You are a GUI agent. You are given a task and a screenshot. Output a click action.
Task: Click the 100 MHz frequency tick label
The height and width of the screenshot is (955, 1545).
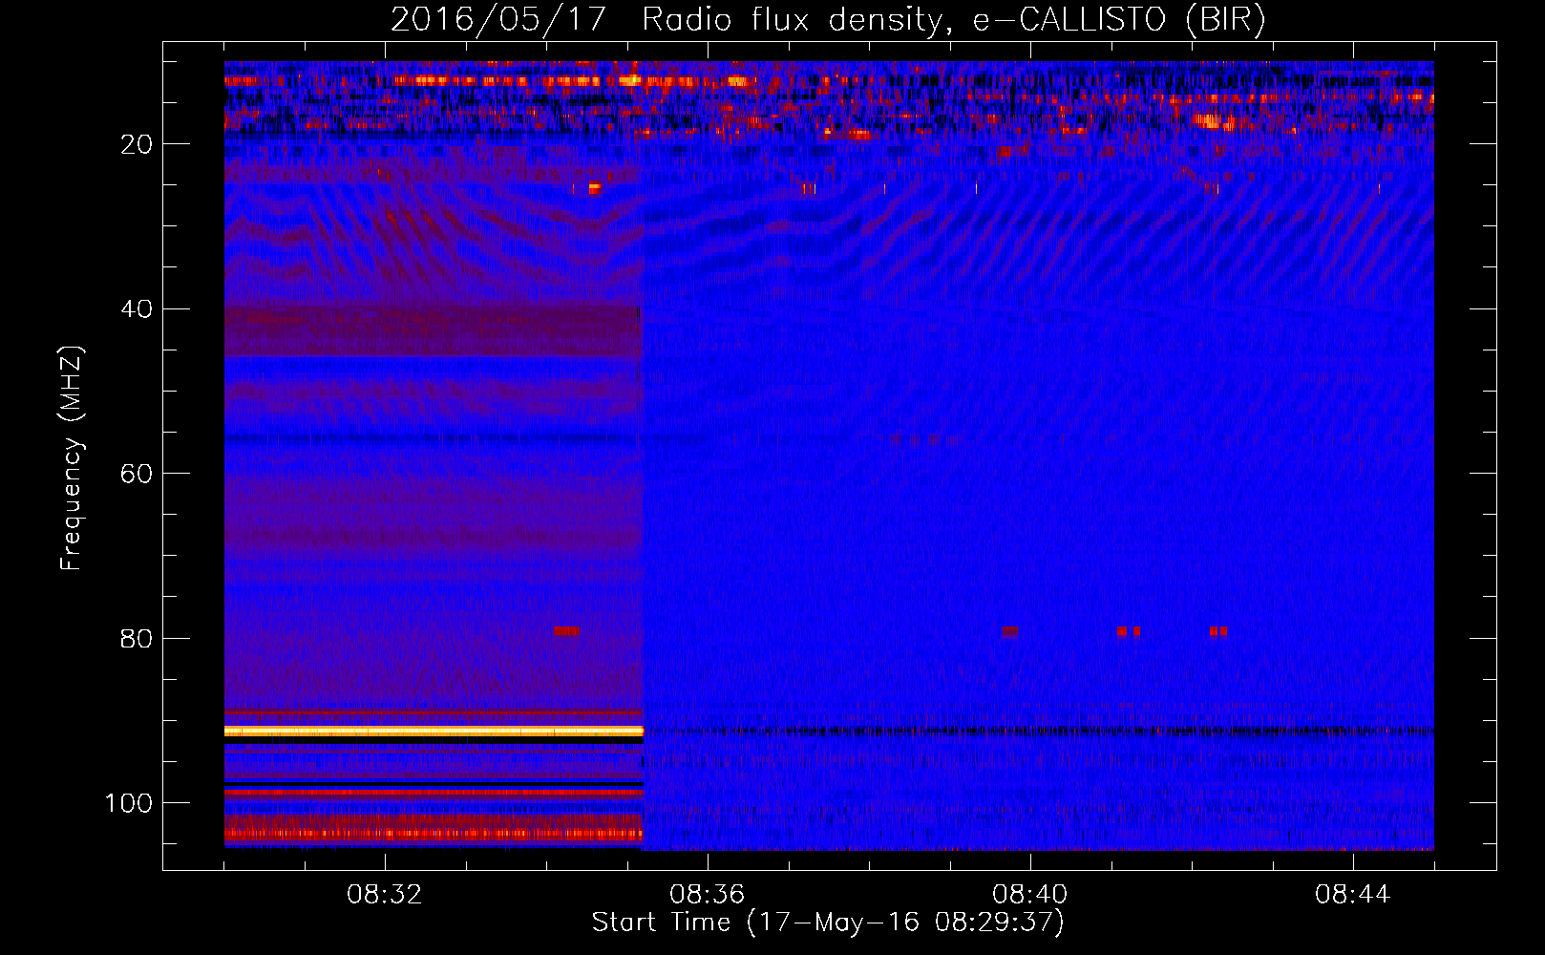pos(129,803)
